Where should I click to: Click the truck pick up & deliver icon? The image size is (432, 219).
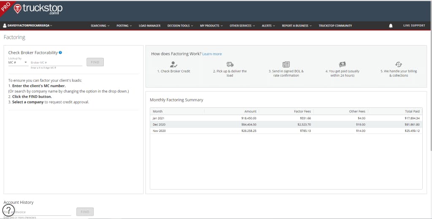pos(230,64)
